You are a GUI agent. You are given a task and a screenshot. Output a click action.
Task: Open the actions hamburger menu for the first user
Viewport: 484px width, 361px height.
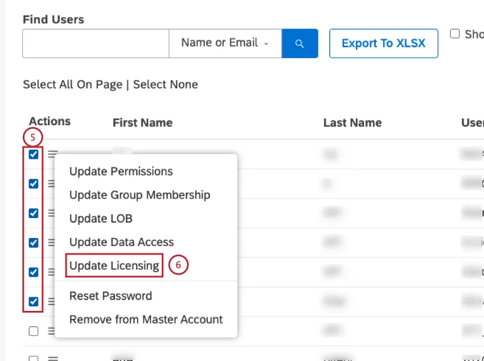coord(53,154)
